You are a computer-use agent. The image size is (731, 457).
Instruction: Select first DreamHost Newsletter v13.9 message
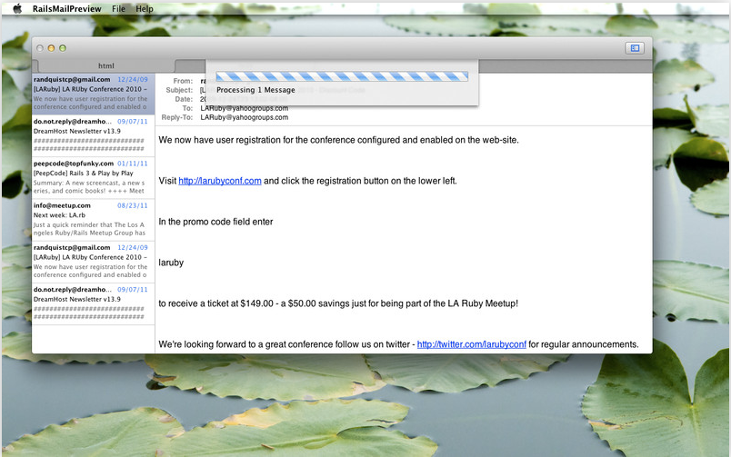(x=94, y=135)
